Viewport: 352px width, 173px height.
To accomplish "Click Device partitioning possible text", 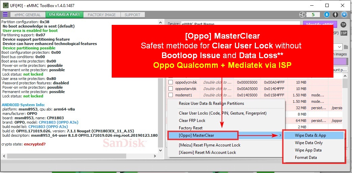I will pos(29,48).
